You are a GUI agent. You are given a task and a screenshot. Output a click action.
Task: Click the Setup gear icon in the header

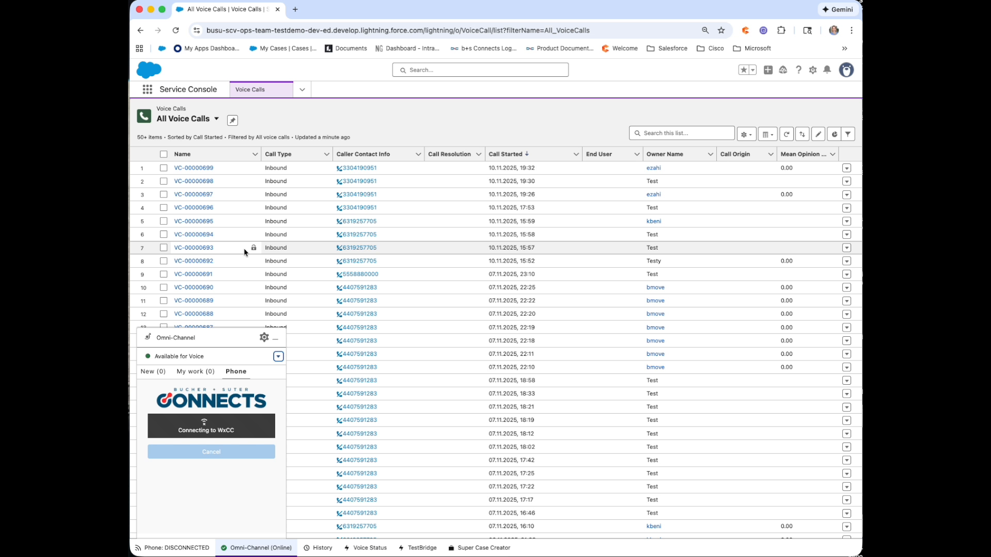pos(813,70)
